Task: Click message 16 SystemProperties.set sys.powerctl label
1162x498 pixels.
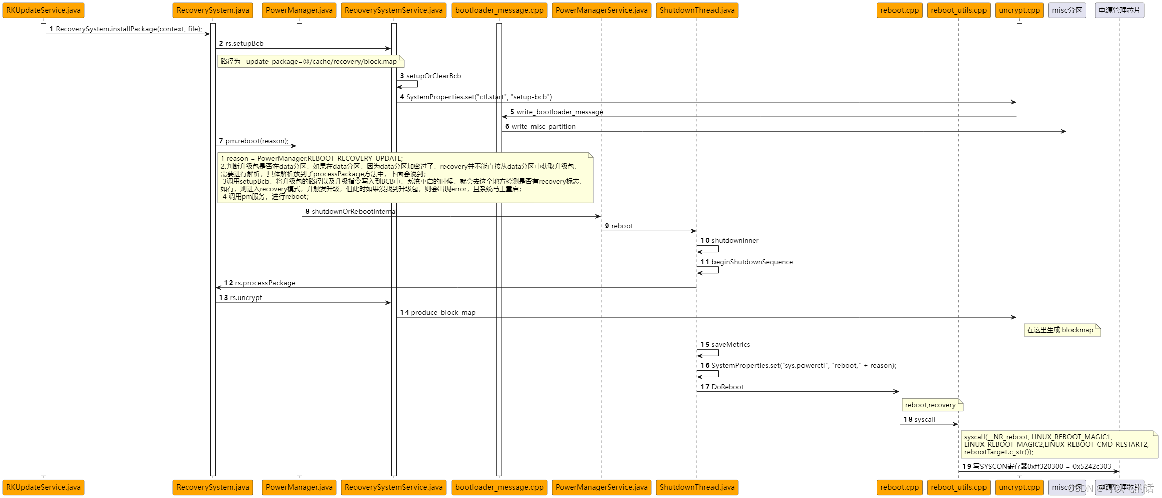Action: click(x=798, y=365)
